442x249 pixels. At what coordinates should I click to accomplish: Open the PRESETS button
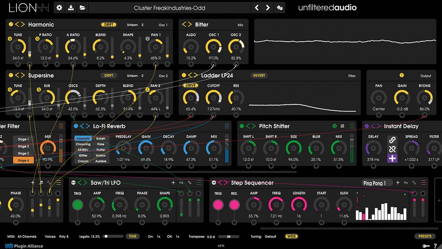point(425,236)
